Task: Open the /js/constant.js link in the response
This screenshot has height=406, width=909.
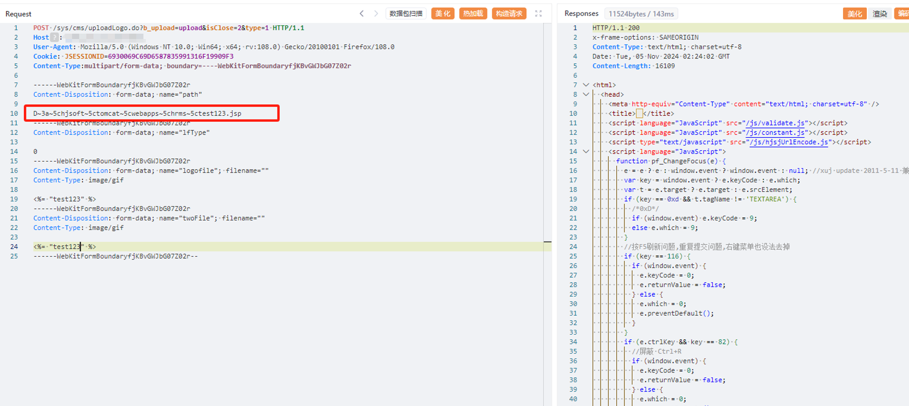Action: [774, 132]
